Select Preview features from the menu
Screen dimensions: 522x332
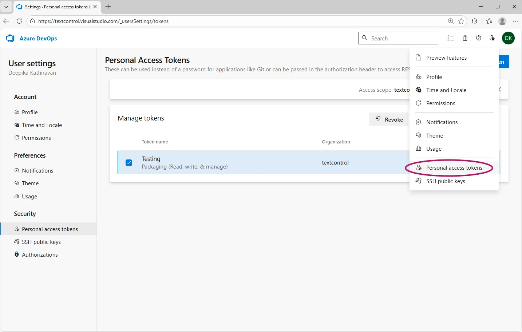[x=446, y=58]
